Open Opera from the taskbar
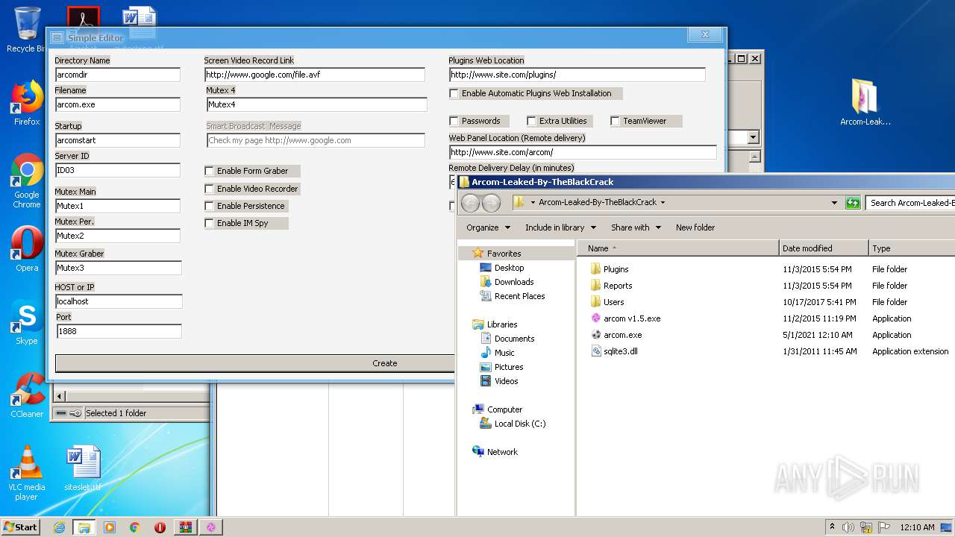This screenshot has height=537, width=955. [160, 527]
